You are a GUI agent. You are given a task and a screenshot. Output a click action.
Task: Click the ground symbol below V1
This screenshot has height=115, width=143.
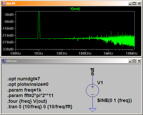(x=92, y=110)
